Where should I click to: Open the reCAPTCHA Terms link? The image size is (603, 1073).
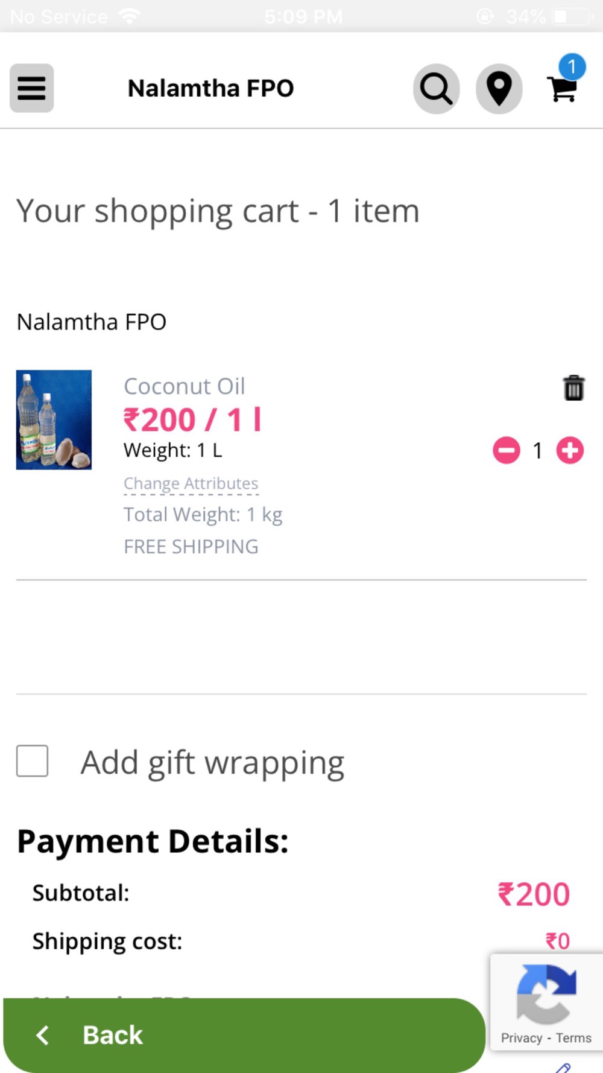tap(573, 1038)
